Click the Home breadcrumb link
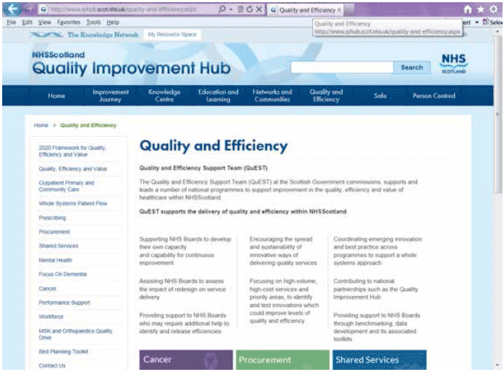This screenshot has height=372, width=504. point(41,125)
